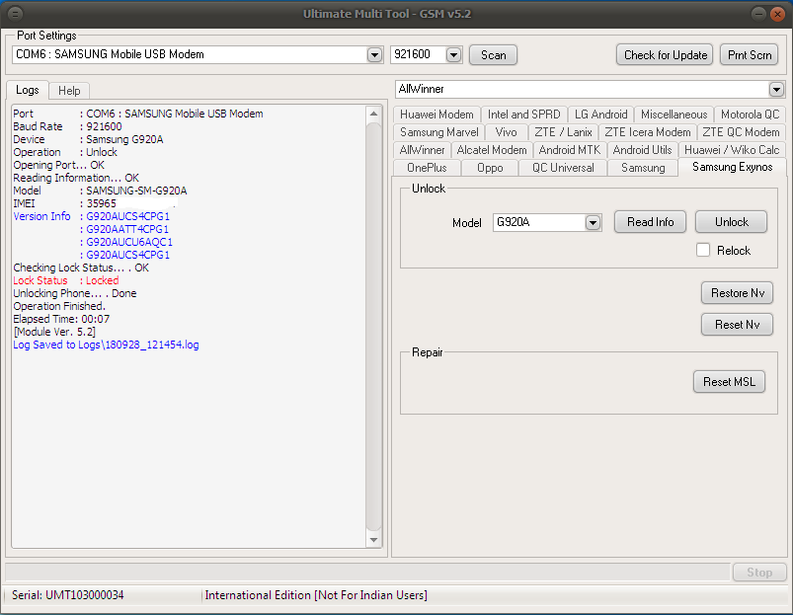Open the Motorola QC tab

(750, 115)
